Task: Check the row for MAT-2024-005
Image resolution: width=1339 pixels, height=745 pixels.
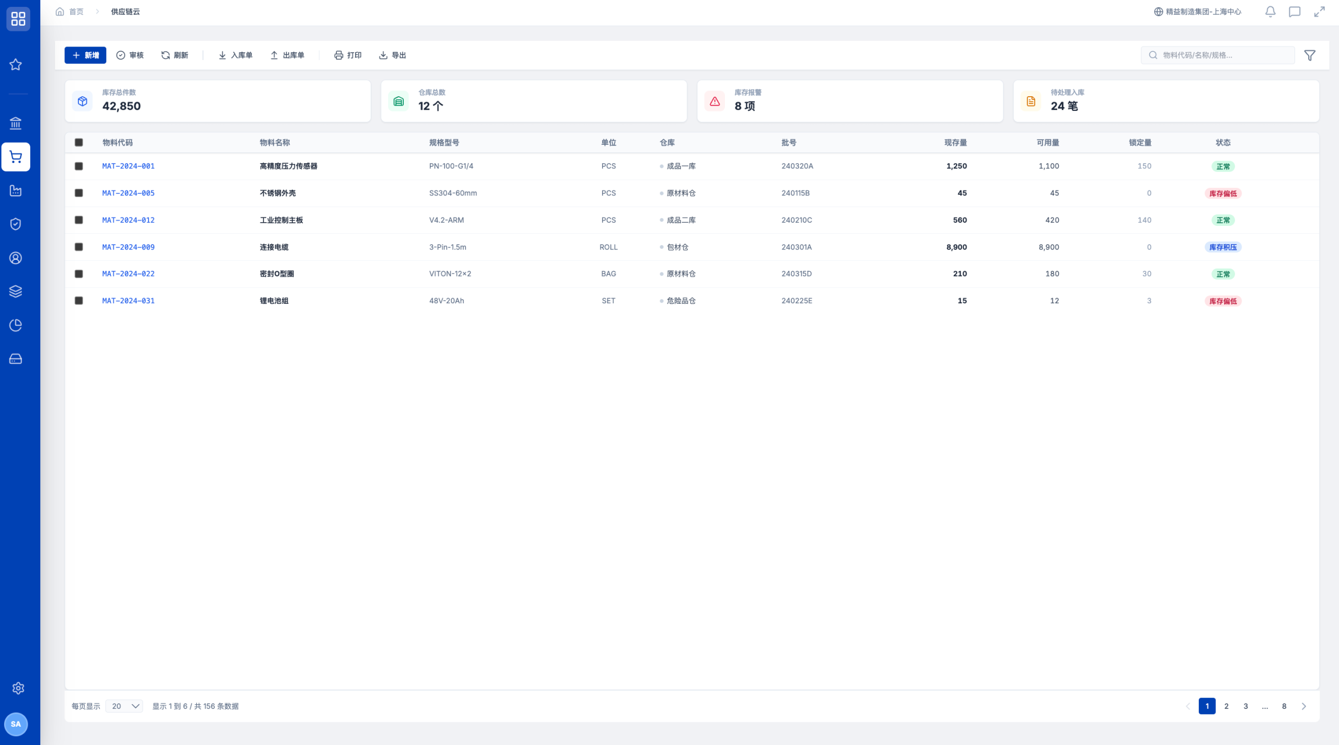Action: [79, 193]
